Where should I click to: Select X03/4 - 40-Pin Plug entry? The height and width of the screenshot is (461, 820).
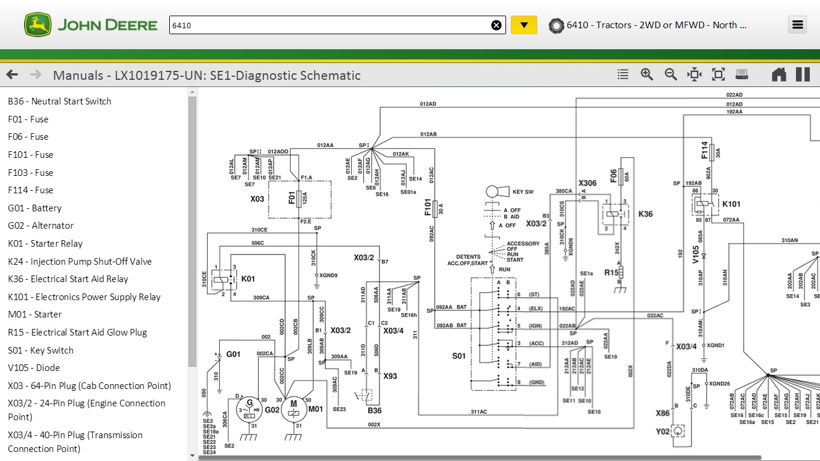click(x=76, y=442)
